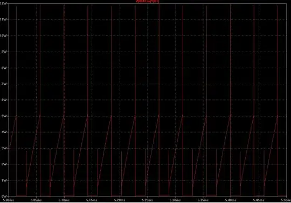Click the 5.00ms label on the time axis
This screenshot has width=291, height=203.
coord(8,200)
